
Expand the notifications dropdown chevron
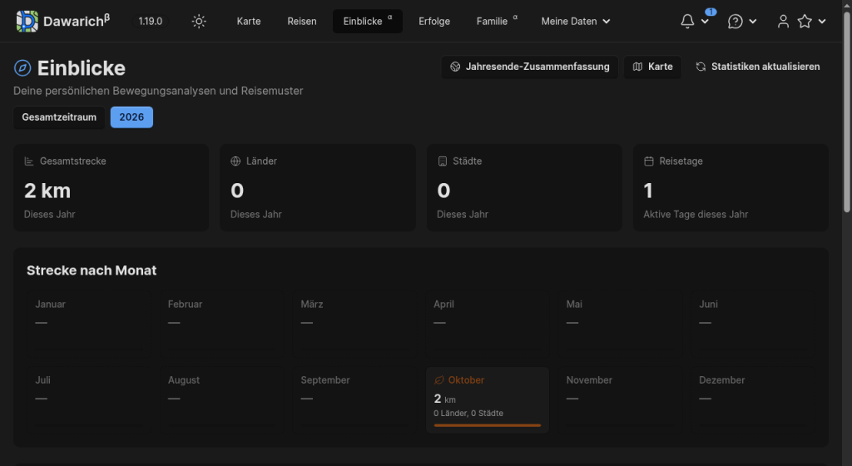[705, 21]
